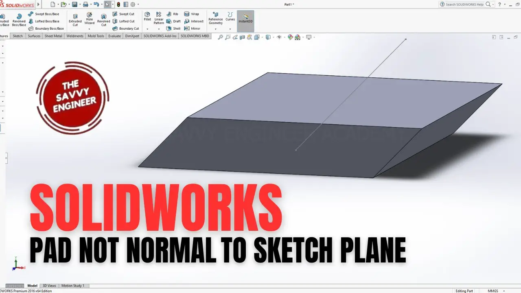Switch to the Evaluate tab

pos(114,36)
